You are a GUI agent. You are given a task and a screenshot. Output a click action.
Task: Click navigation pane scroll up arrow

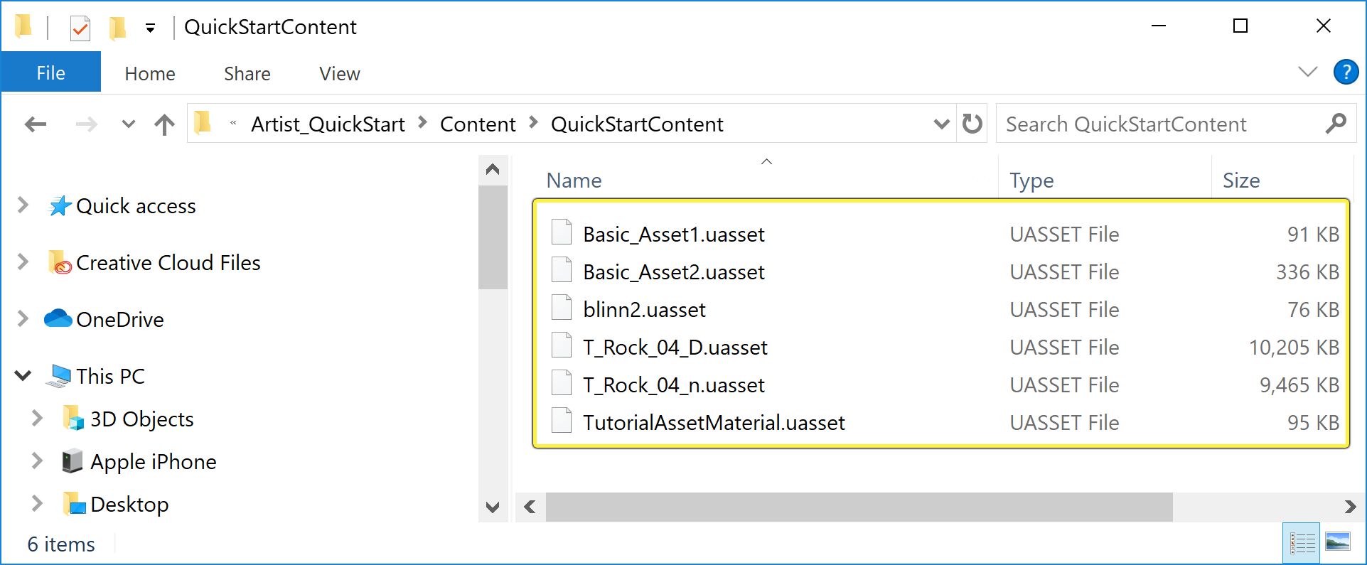click(493, 170)
